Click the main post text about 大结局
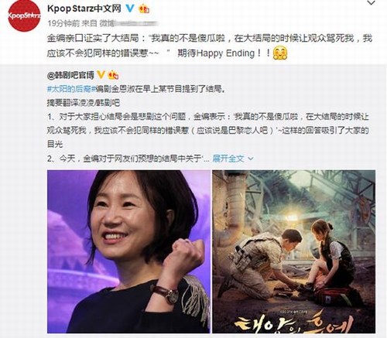The width and height of the screenshot is (387, 338). click(210, 46)
